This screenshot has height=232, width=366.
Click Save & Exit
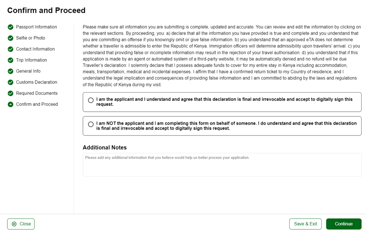(305, 224)
